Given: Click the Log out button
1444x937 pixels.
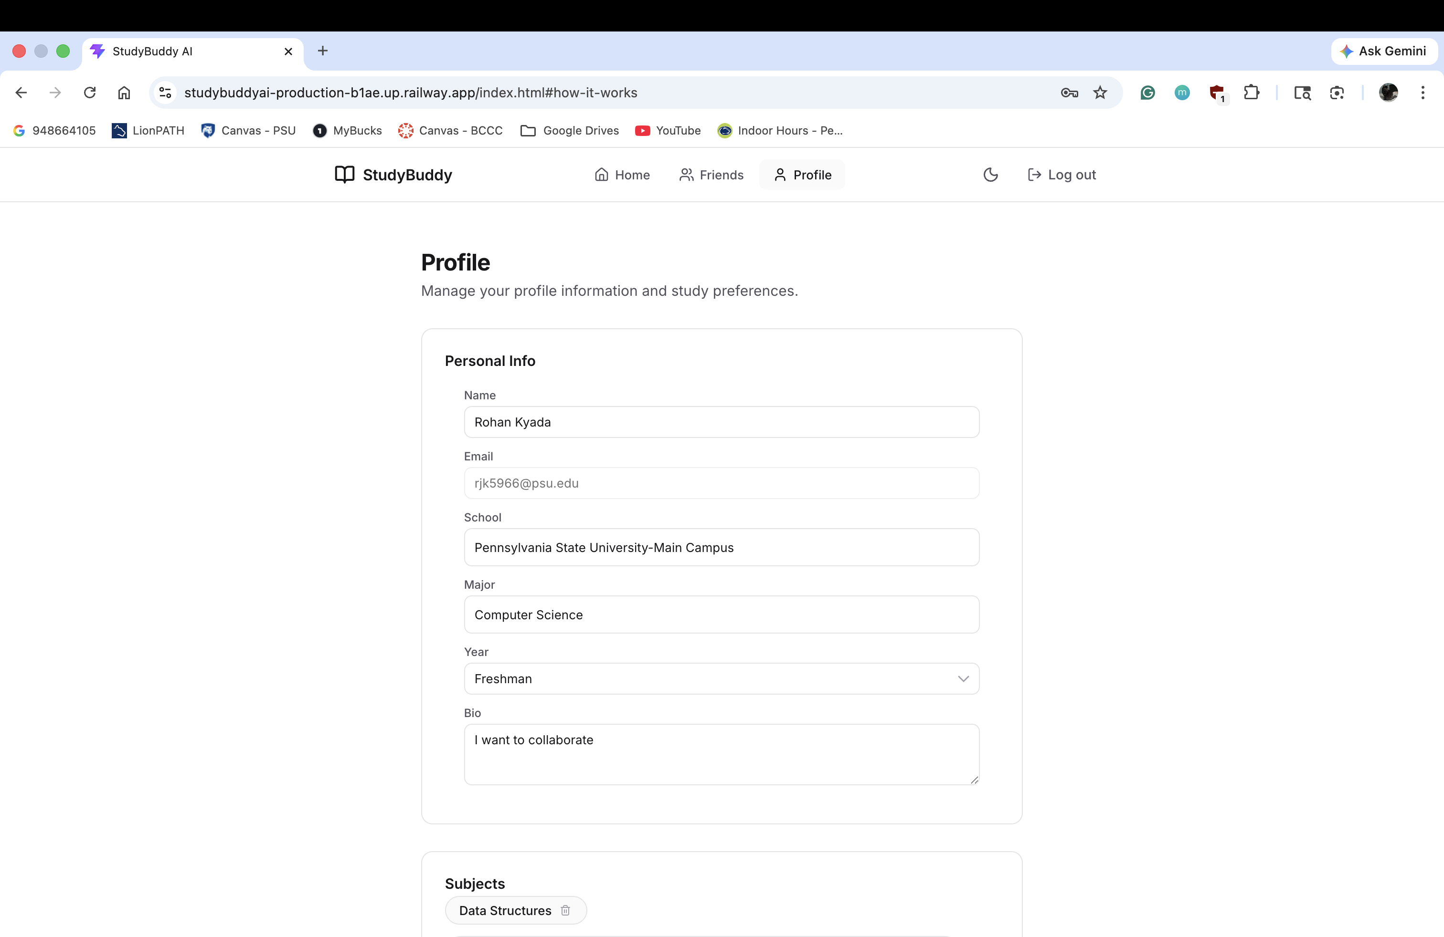Looking at the screenshot, I should (1062, 175).
